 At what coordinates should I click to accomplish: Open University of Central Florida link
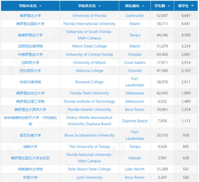89,54
